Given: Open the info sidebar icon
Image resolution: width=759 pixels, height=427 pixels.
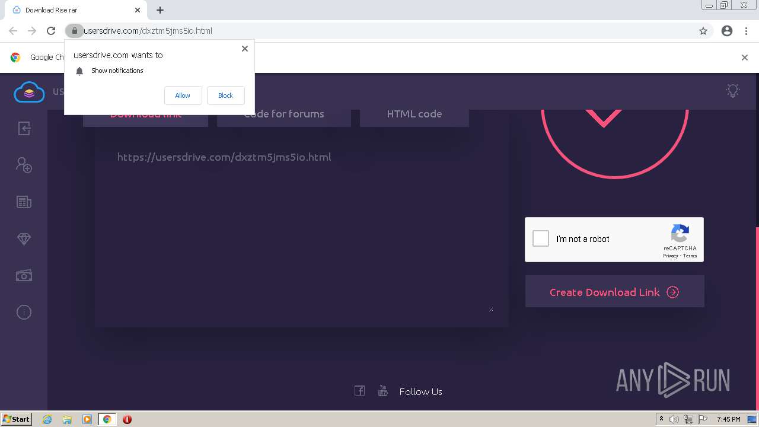Looking at the screenshot, I should point(24,312).
